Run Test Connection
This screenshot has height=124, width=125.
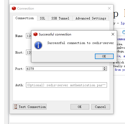click(30, 107)
